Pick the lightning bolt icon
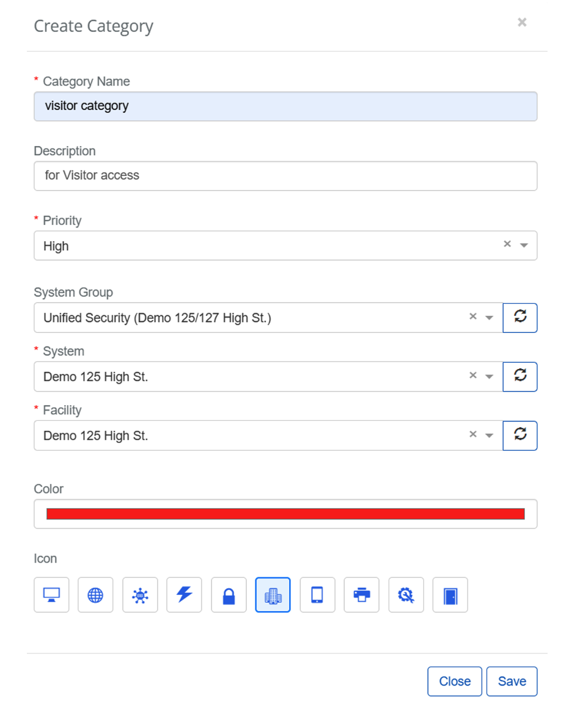The image size is (572, 716). pyautogui.click(x=184, y=595)
